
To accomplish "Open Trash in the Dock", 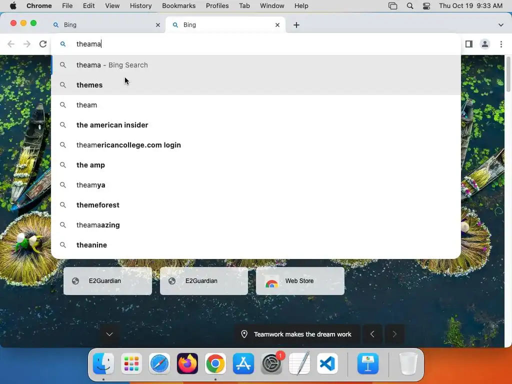I will click(408, 363).
